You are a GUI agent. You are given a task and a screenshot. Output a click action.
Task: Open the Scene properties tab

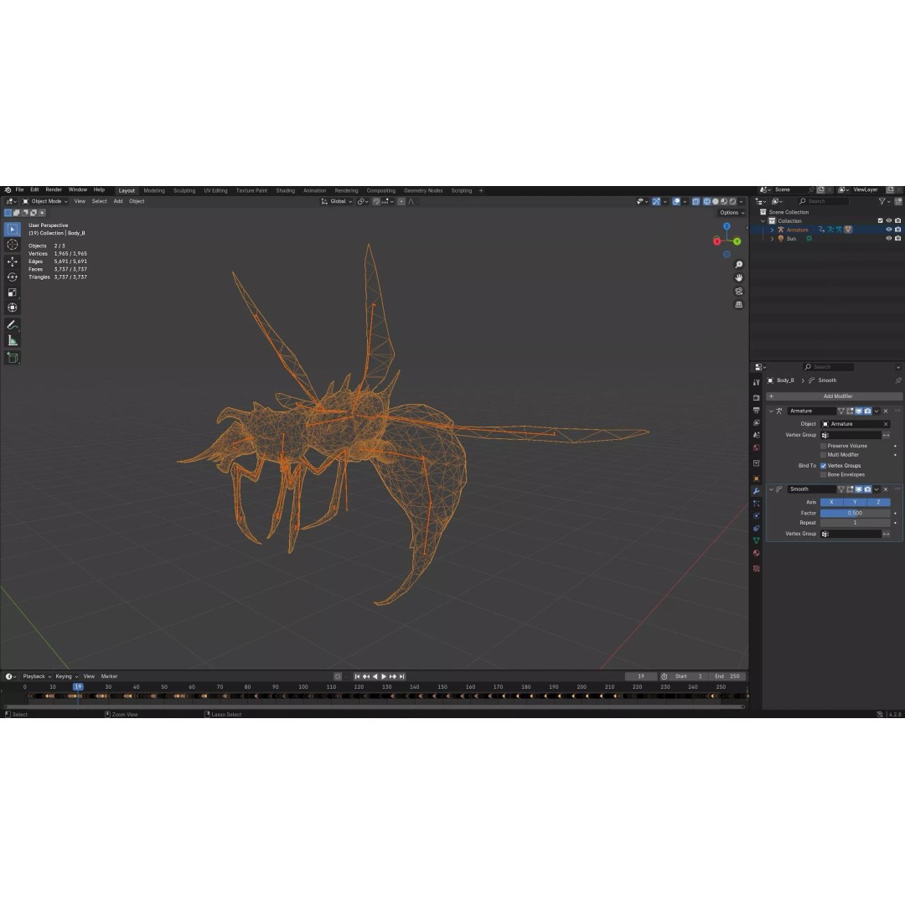tap(756, 435)
